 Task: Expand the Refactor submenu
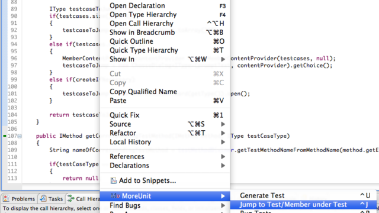165,133
